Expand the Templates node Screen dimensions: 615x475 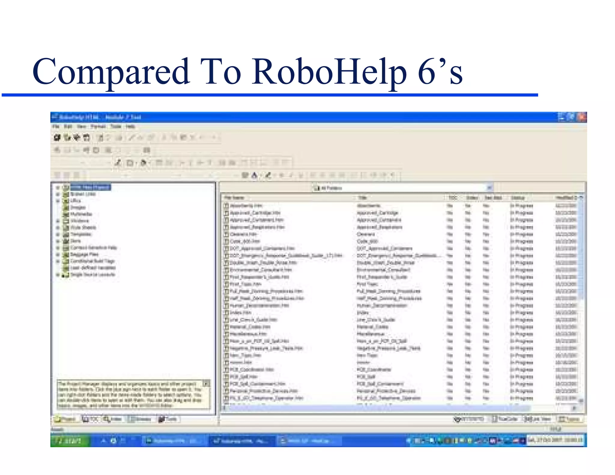click(58, 234)
